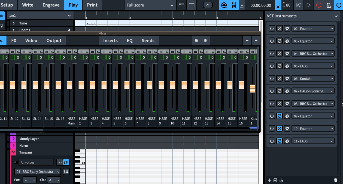
Task: Toggle the multi-wave automation icon in Timpani
Action: tap(66, 163)
